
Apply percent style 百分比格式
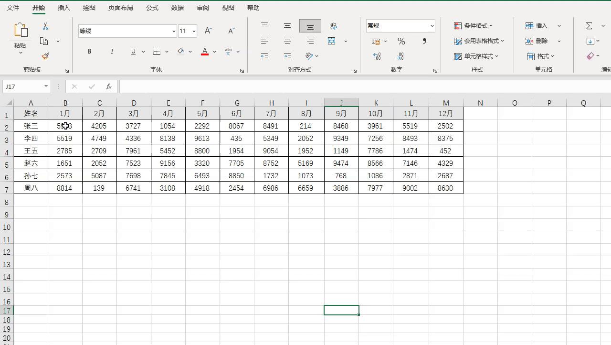[x=401, y=41]
